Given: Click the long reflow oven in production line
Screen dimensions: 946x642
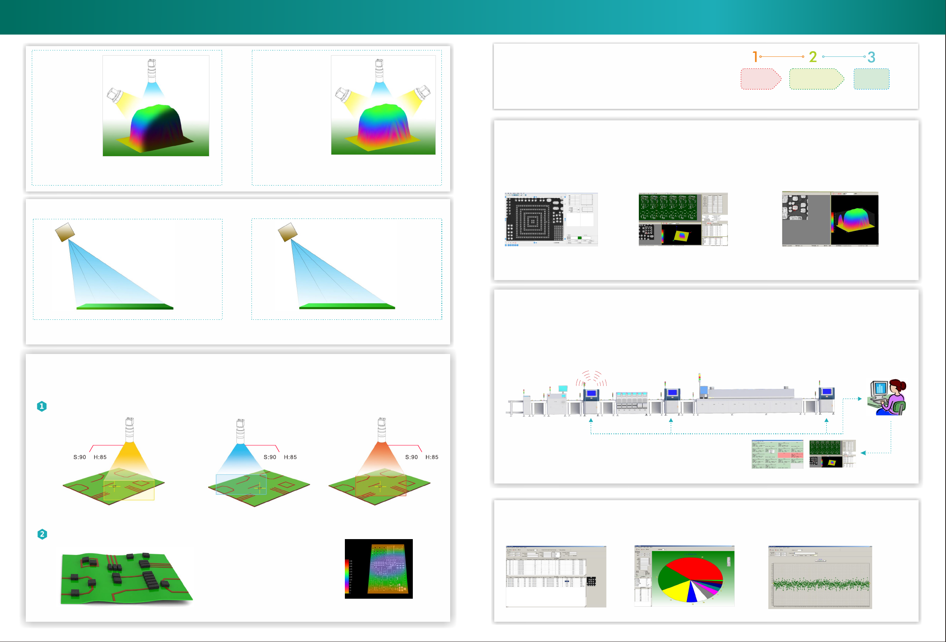Looking at the screenshot, I should tap(749, 400).
